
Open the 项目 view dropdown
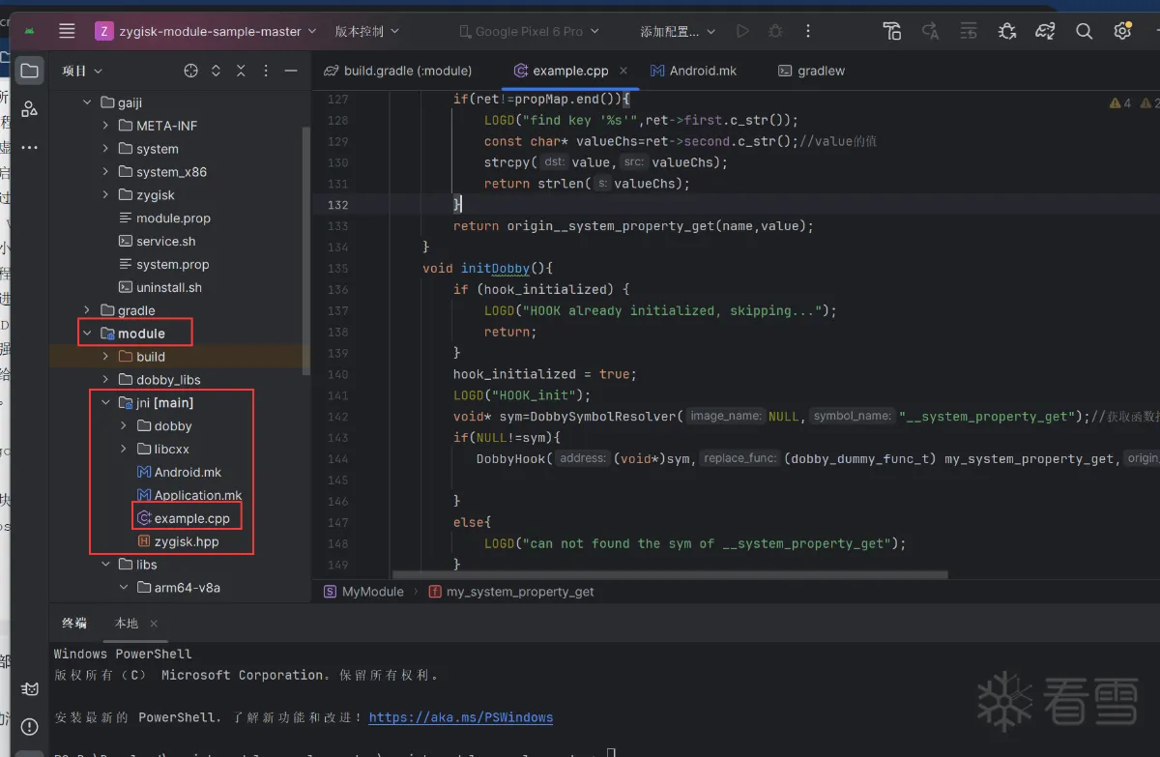[x=82, y=71]
